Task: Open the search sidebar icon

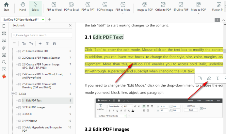Action: [4, 62]
